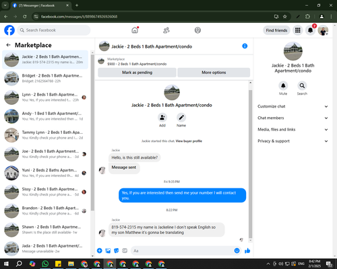This screenshot has width=337, height=269.
Task: Go back using the Marketplace arrow
Action: tap(9, 45)
